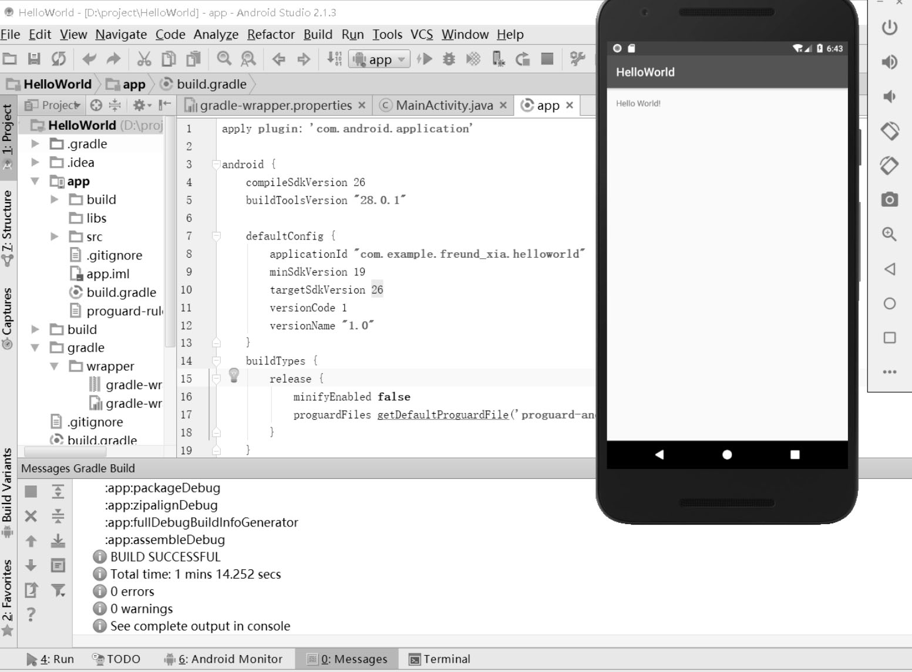
Task: Click the Cut scissors icon
Action: (144, 59)
